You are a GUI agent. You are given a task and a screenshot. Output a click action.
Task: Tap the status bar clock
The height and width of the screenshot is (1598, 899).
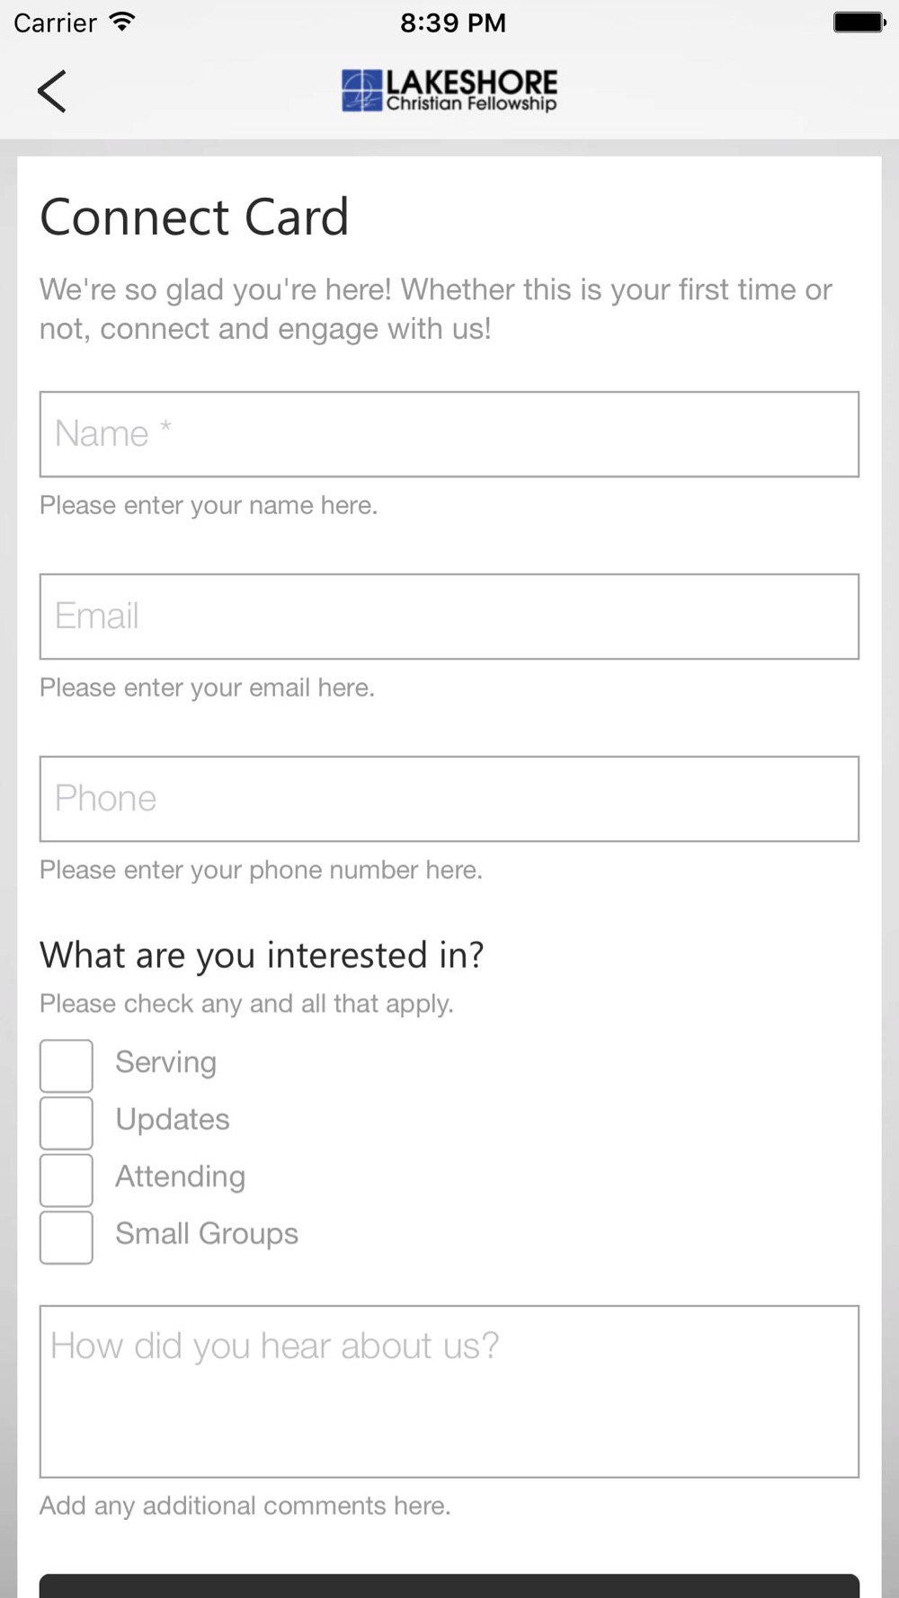pyautogui.click(x=453, y=22)
